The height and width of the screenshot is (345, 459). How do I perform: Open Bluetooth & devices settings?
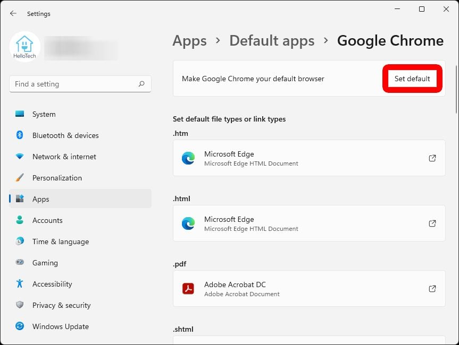pyautogui.click(x=80, y=135)
